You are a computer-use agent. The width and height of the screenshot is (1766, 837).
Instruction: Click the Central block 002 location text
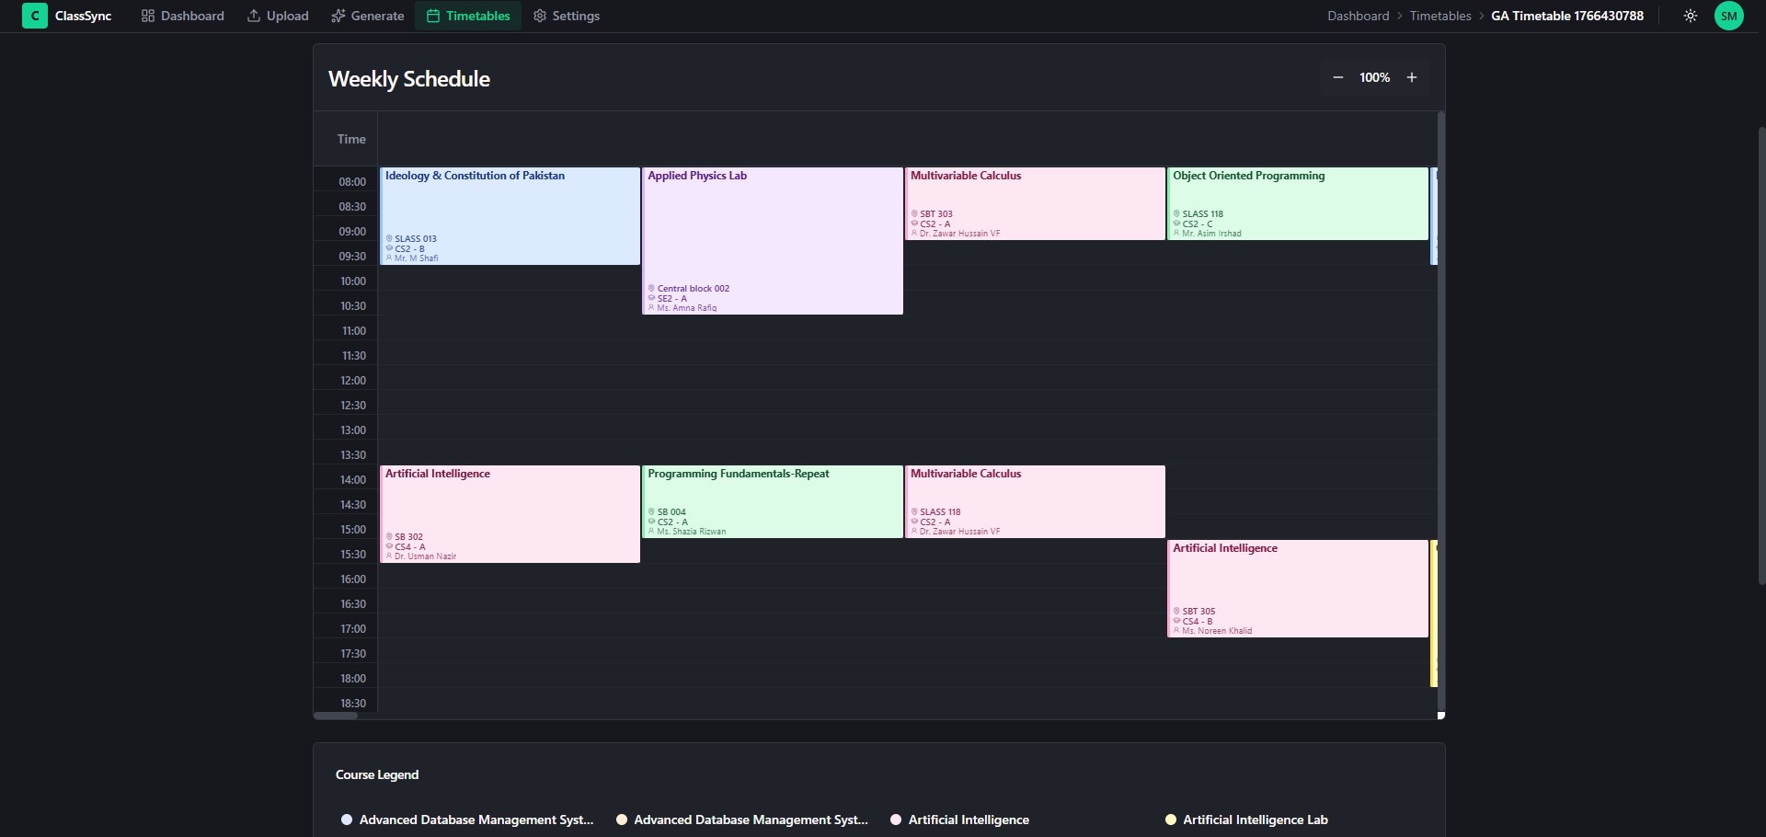click(x=694, y=289)
